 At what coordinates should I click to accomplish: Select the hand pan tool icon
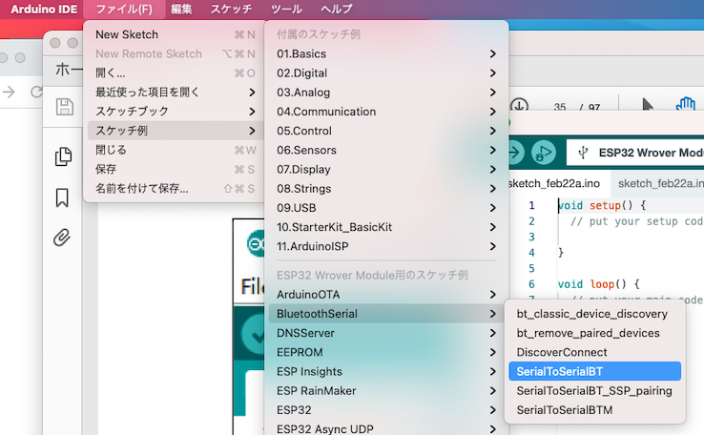click(685, 104)
